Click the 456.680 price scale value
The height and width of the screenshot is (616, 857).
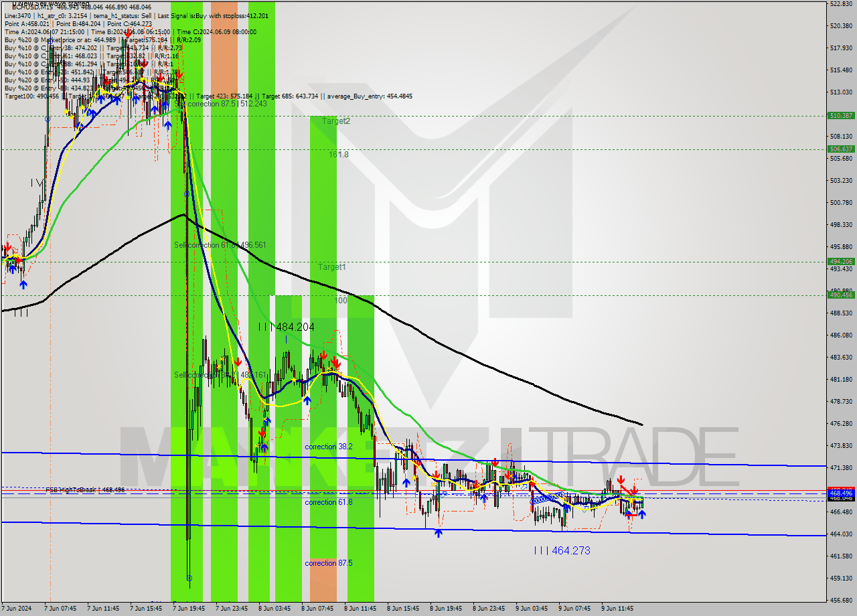[841, 600]
